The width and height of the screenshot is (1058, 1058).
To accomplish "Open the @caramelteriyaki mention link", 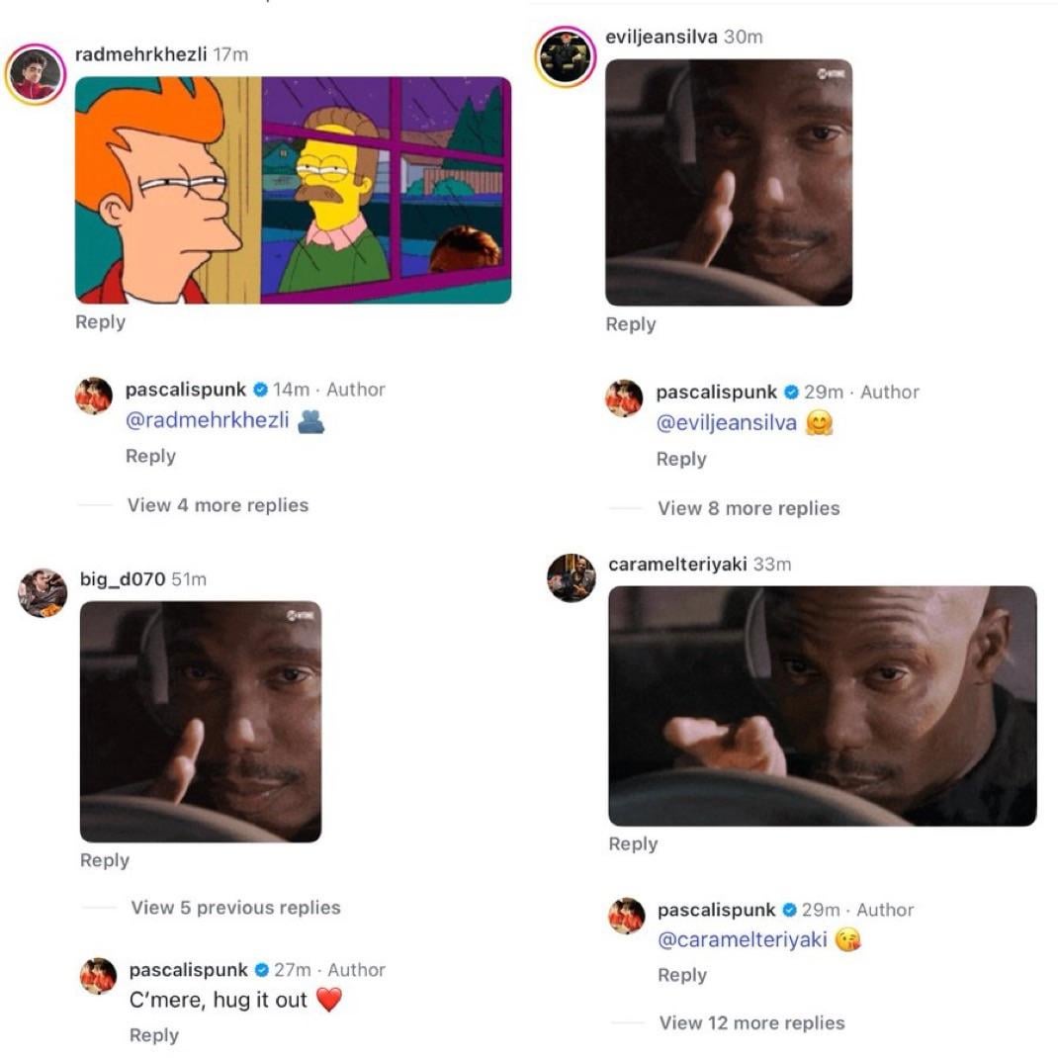I will pyautogui.click(x=743, y=940).
